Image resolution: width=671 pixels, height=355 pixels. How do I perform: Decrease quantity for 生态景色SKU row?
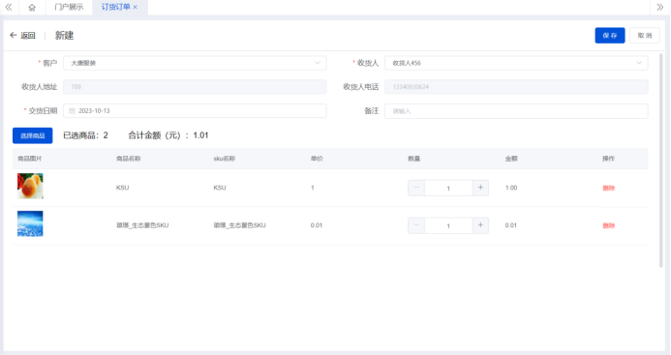point(416,225)
